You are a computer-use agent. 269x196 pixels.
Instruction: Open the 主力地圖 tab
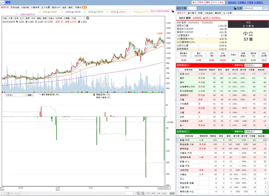pos(45,7)
